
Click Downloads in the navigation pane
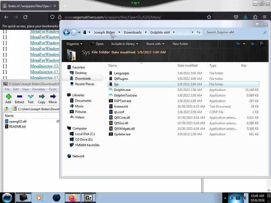point(83,78)
